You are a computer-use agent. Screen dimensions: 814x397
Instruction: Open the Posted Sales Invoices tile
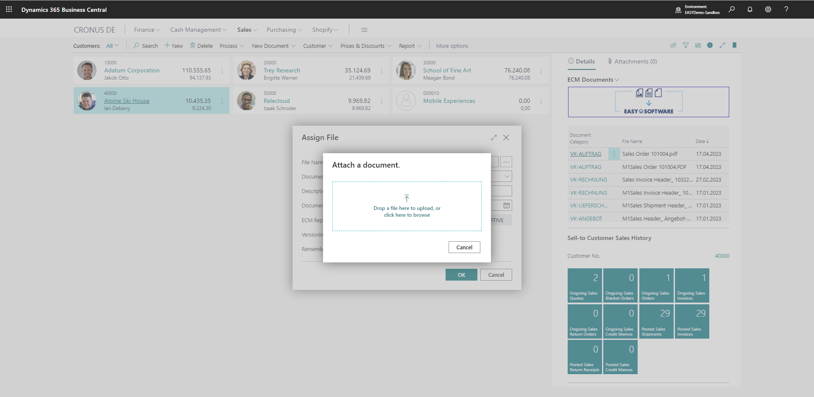(x=692, y=321)
